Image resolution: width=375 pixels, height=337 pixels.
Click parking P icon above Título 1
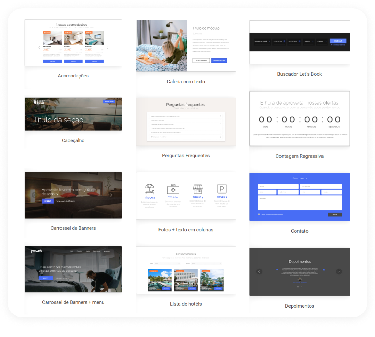tap(222, 189)
